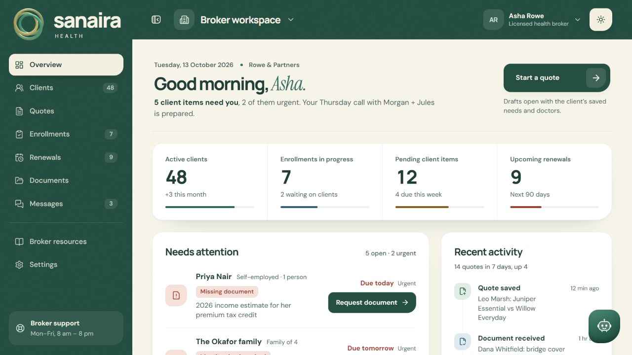
Task: Click the Renewals count badge 9
Action: [111, 157]
